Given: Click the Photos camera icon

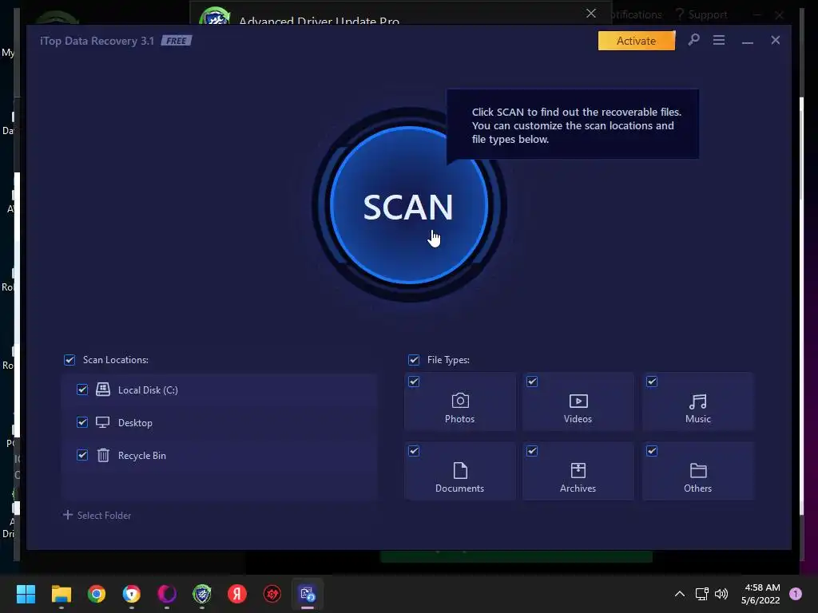Looking at the screenshot, I should 459,401.
